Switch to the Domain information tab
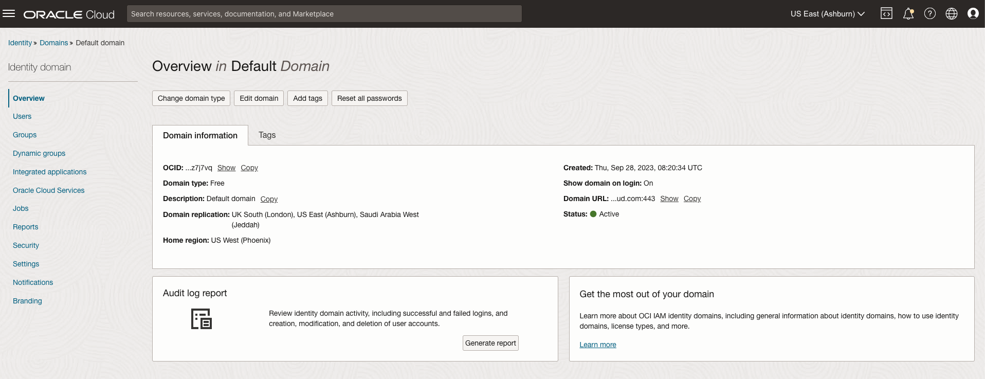The width and height of the screenshot is (985, 379). coord(200,135)
